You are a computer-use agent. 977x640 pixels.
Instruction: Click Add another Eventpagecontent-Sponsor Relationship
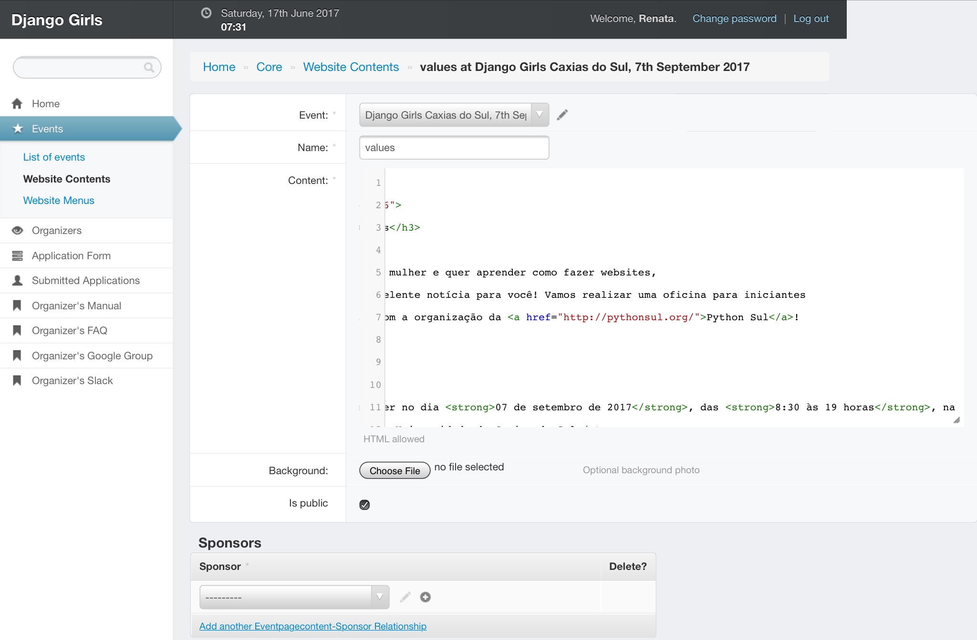[313, 626]
